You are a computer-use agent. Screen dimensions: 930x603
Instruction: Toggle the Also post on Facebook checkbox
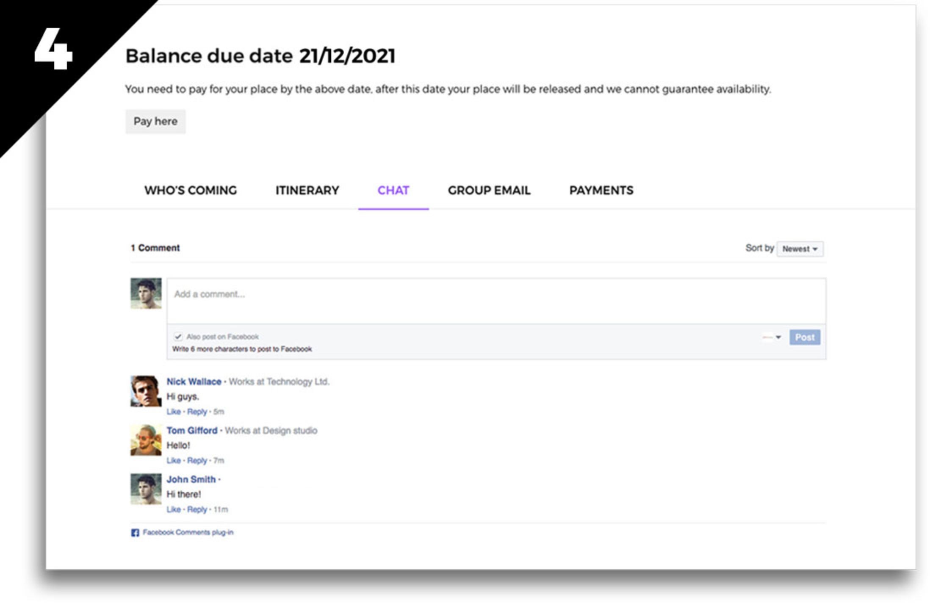[x=178, y=337]
